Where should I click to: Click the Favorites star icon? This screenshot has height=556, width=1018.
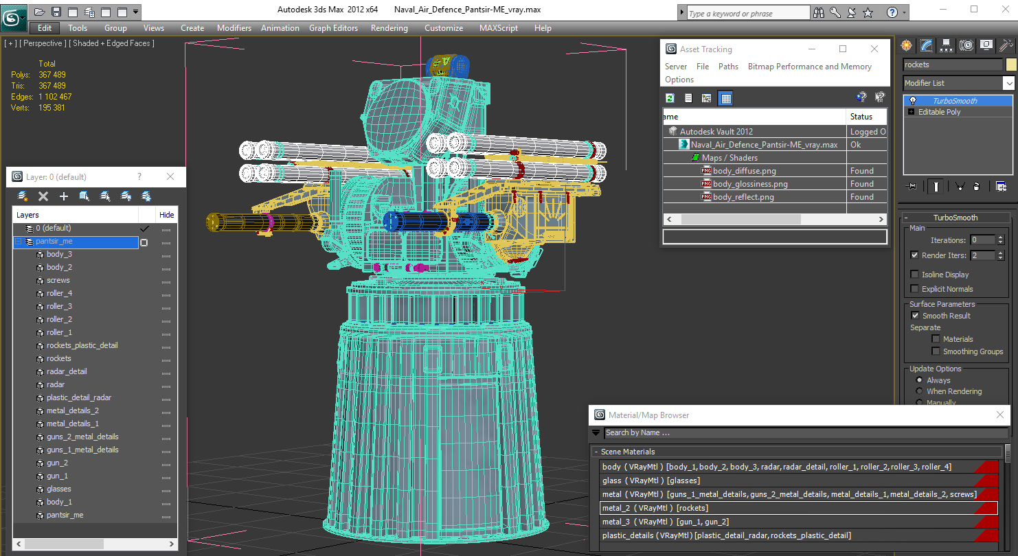click(868, 12)
